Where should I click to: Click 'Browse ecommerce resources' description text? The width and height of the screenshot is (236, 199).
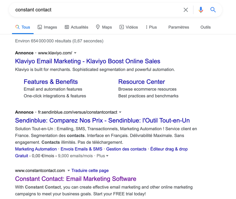tap(147, 89)
